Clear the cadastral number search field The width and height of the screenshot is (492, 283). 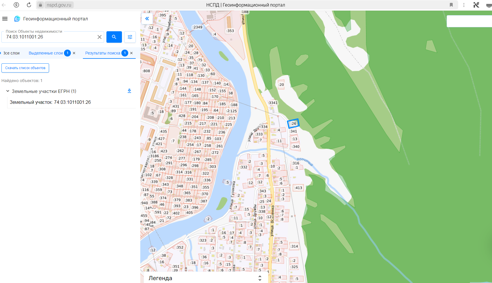coord(99,37)
